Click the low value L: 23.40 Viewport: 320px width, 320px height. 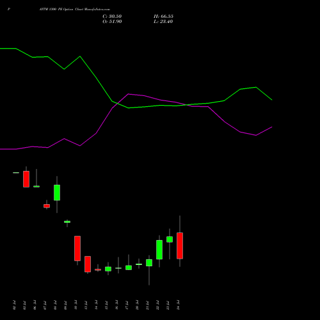tap(163, 22)
